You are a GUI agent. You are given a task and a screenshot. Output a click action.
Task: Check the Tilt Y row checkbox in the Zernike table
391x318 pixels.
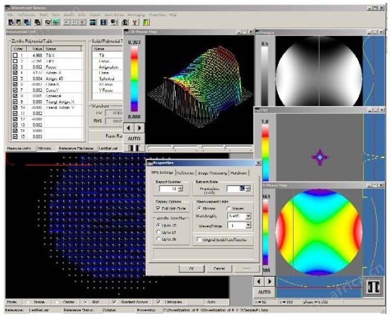tap(15, 61)
